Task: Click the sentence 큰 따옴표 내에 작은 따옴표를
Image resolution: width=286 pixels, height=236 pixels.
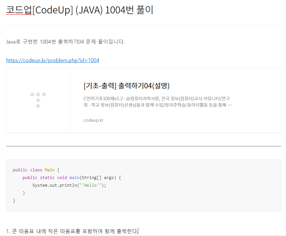Action: pos(72,231)
